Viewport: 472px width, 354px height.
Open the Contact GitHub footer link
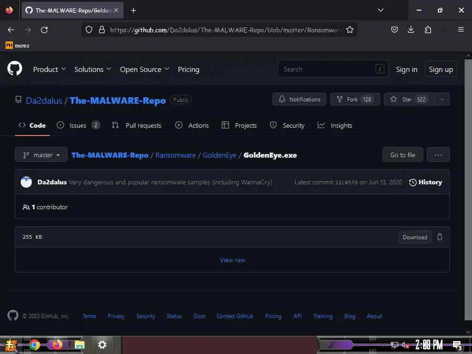[235, 316]
